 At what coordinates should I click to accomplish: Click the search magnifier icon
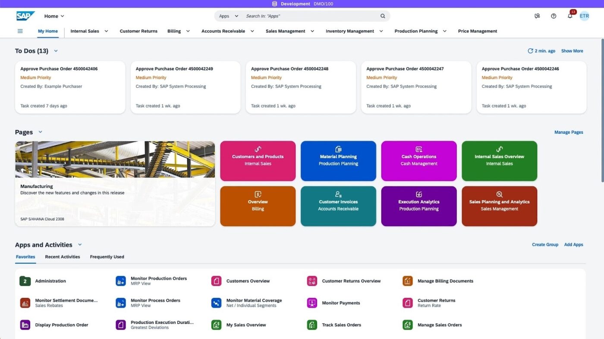(x=382, y=15)
